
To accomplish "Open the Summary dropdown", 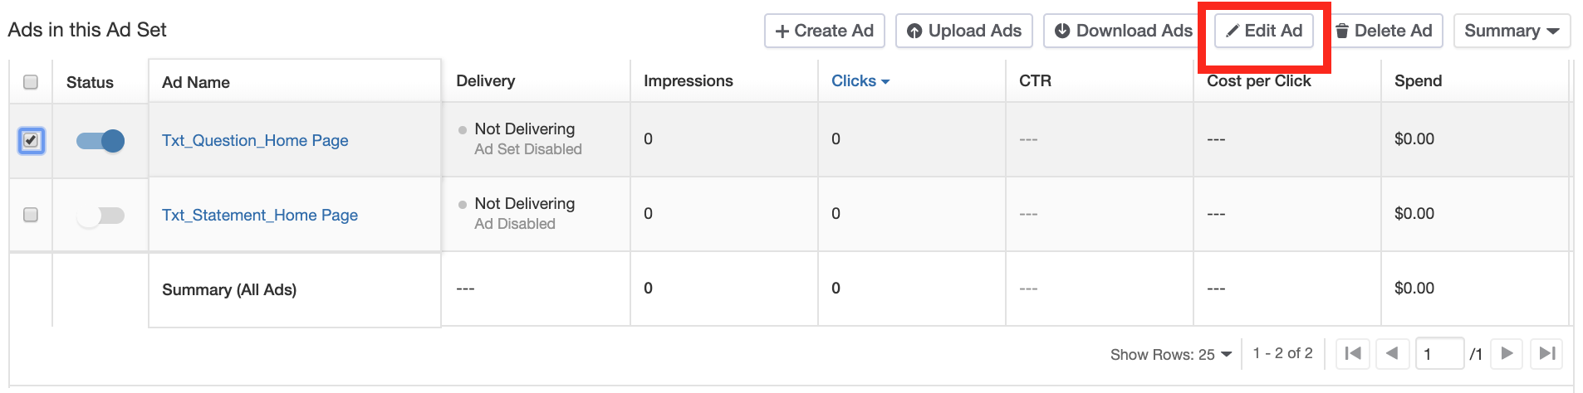I will [x=1511, y=31].
